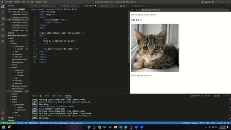The width and height of the screenshot is (231, 130).
Task: Open the Extensions view
Action: (3, 30)
